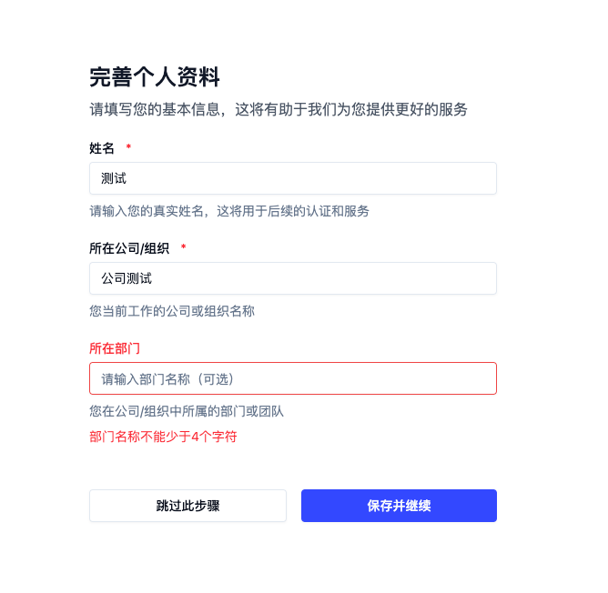Focus the 所在公司/组织 input field
Image resolution: width=608 pixels, height=593 pixels.
292,278
